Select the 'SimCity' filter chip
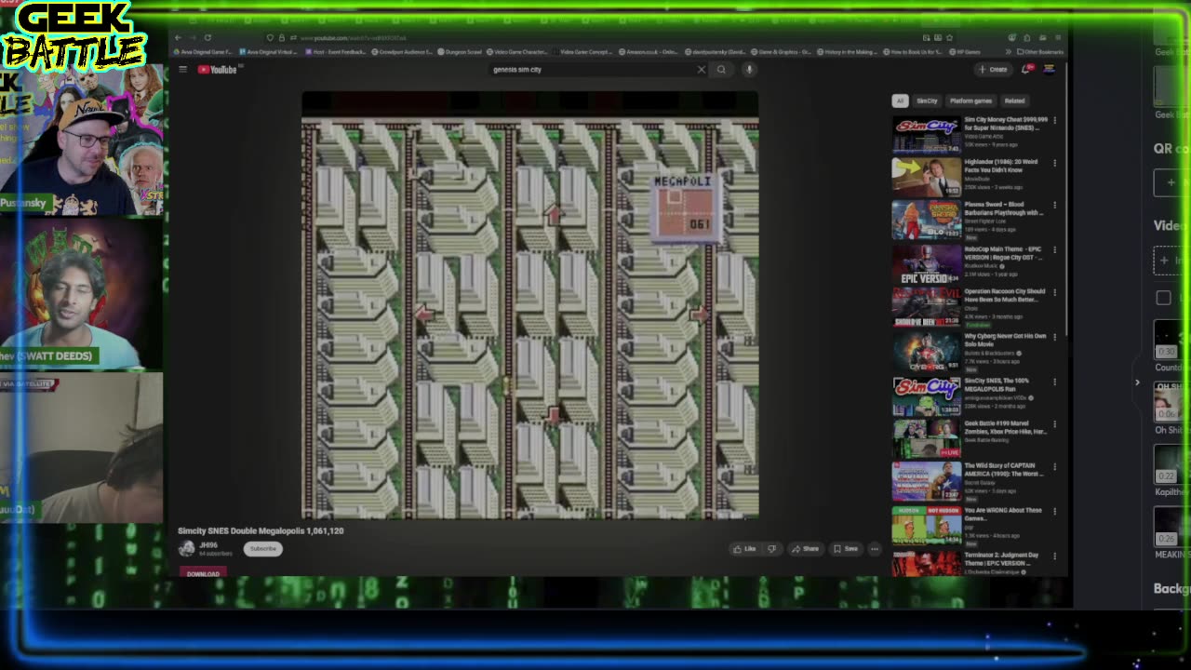Screen dimensions: 1191x670 pos(927,100)
